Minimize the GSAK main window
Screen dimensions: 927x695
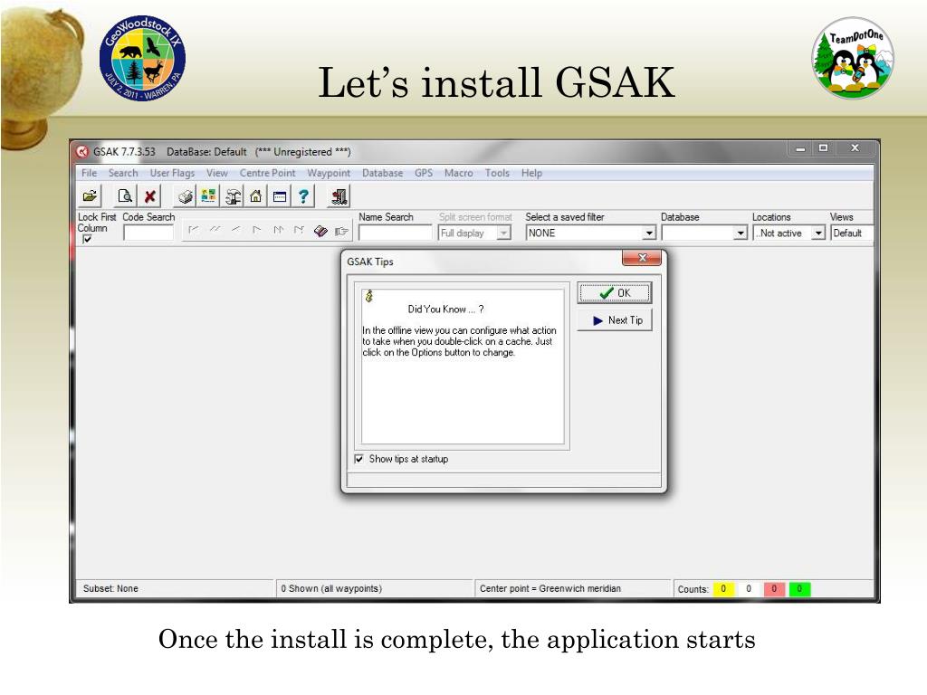pos(800,148)
